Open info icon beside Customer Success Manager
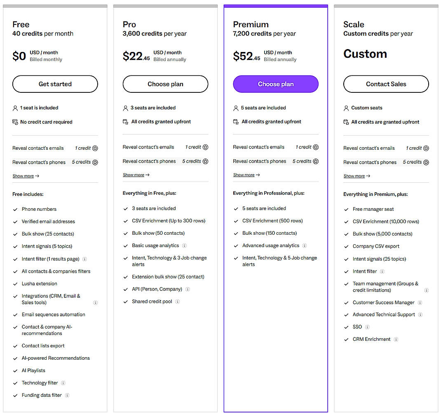Viewport: 441px width, 415px height. (420, 303)
